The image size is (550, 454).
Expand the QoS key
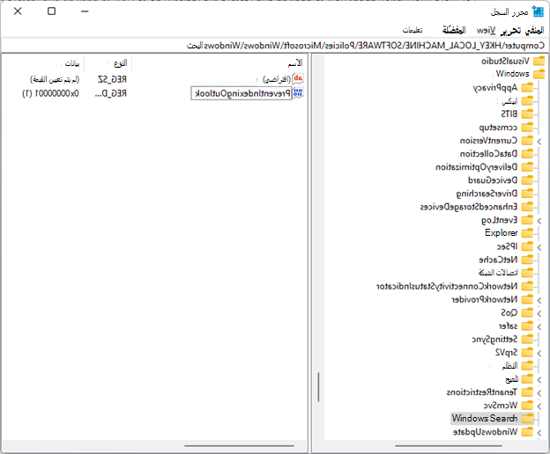click(x=539, y=313)
